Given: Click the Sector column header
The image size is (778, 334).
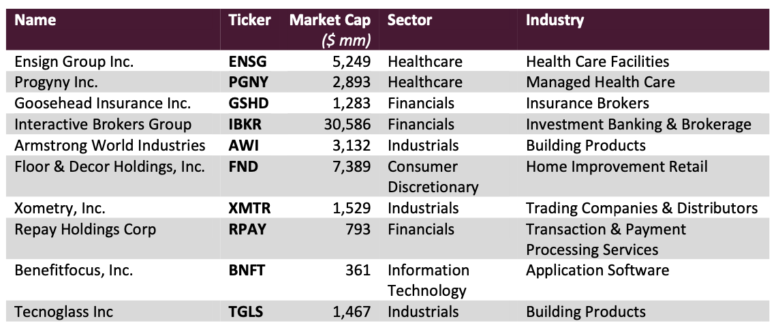Looking at the screenshot, I should (x=409, y=20).
